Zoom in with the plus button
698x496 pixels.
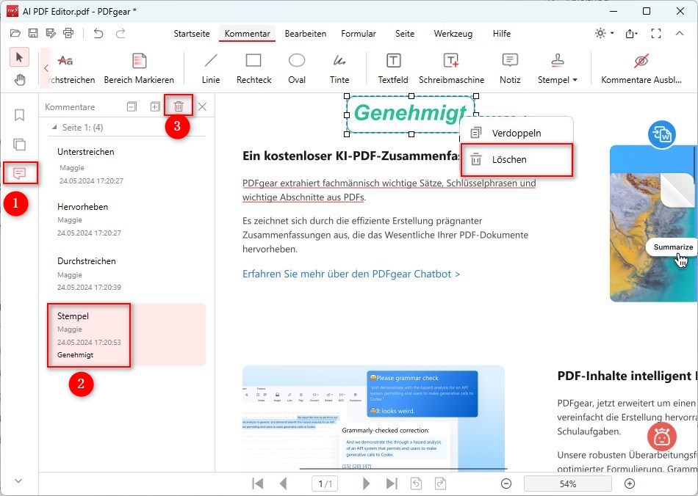[630, 484]
